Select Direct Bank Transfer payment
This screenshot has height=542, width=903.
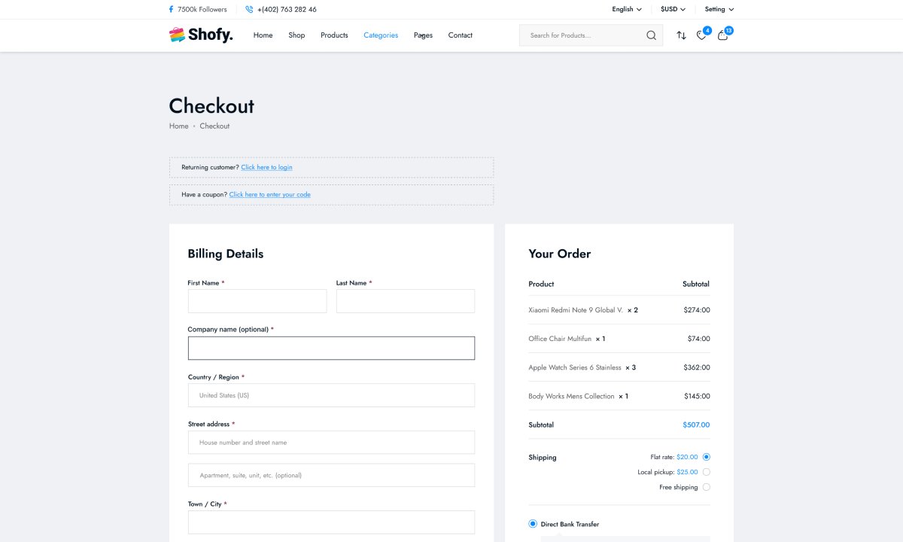[x=533, y=524]
